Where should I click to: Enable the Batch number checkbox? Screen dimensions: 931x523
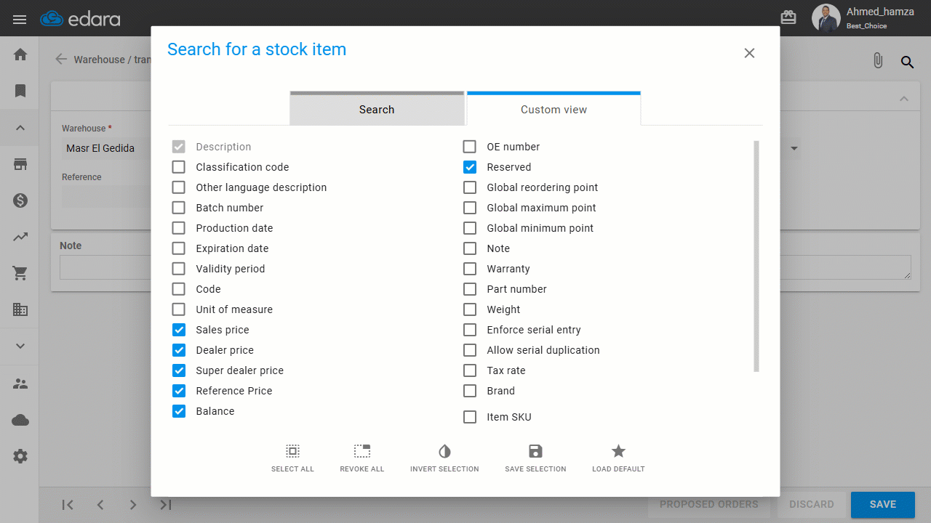179,208
